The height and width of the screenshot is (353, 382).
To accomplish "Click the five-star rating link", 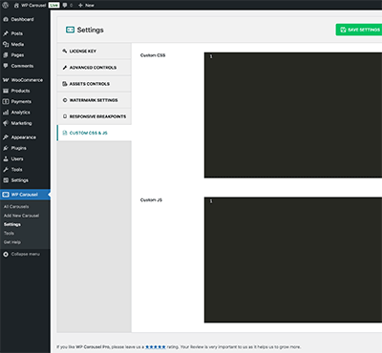I will [x=156, y=347].
